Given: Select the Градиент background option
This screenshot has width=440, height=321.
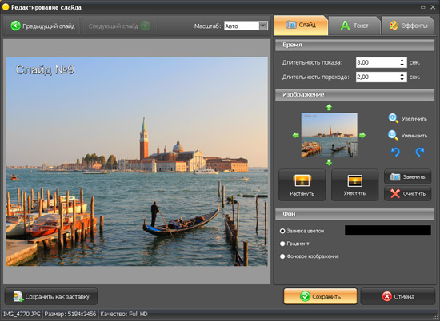Looking at the screenshot, I should 282,244.
